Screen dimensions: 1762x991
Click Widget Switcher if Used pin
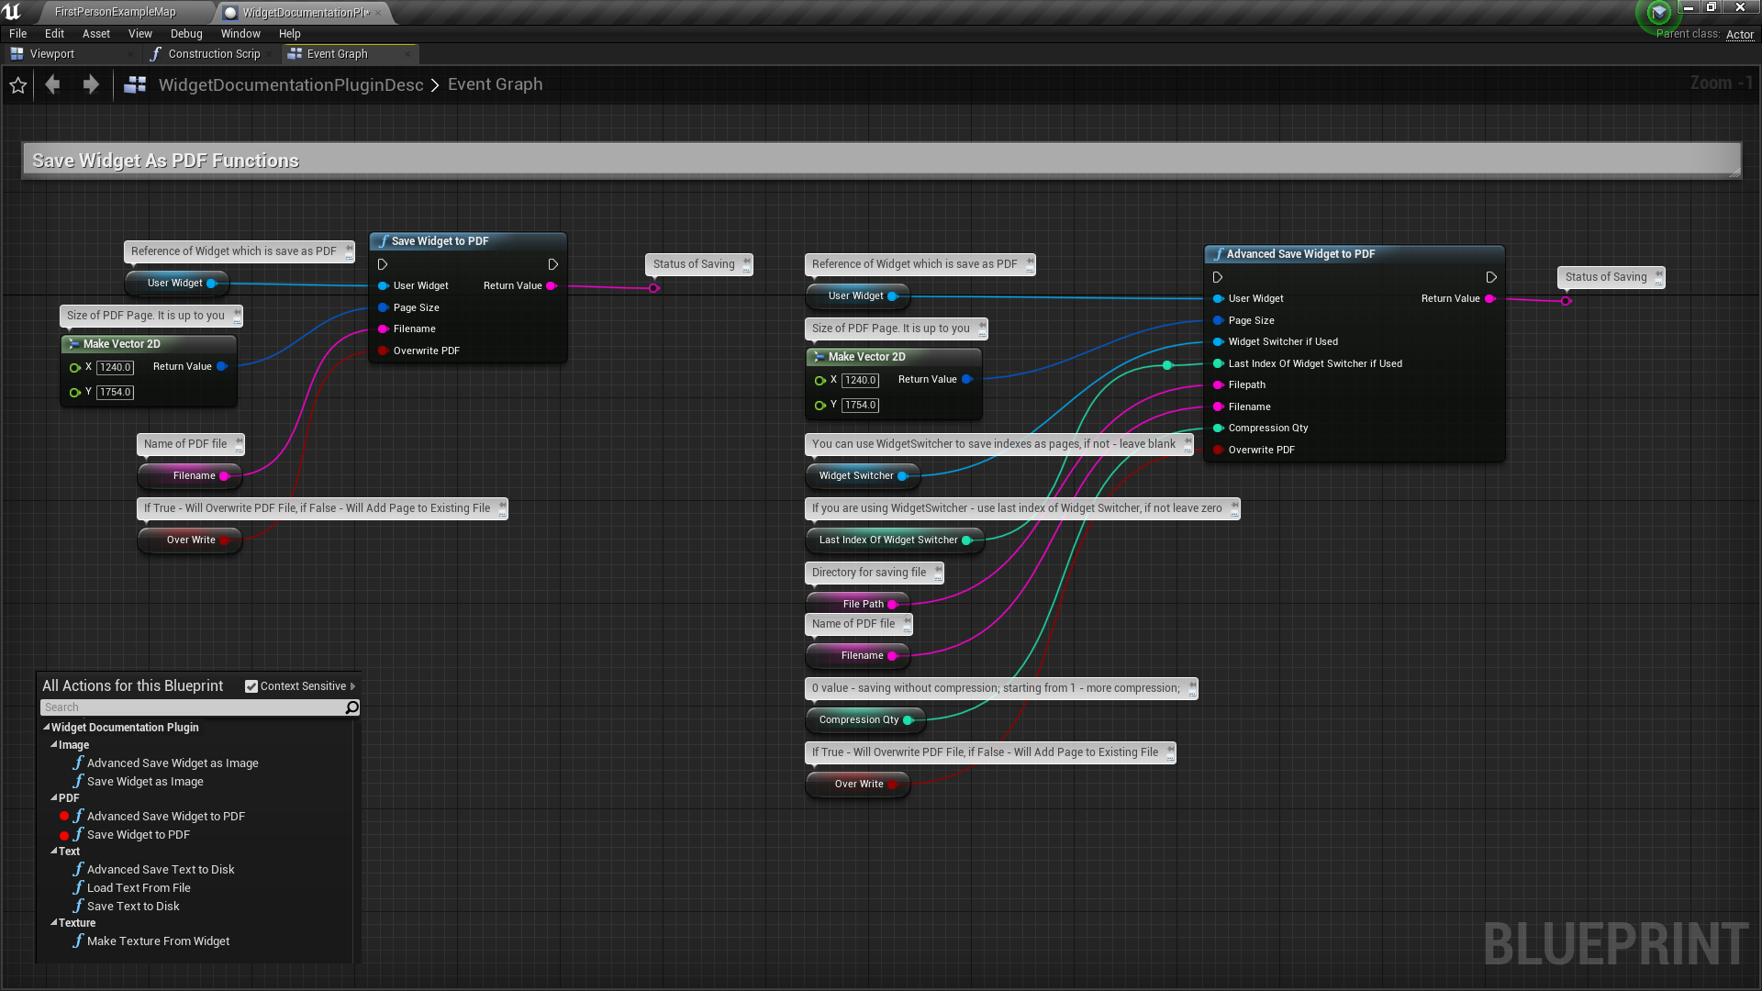(1218, 342)
